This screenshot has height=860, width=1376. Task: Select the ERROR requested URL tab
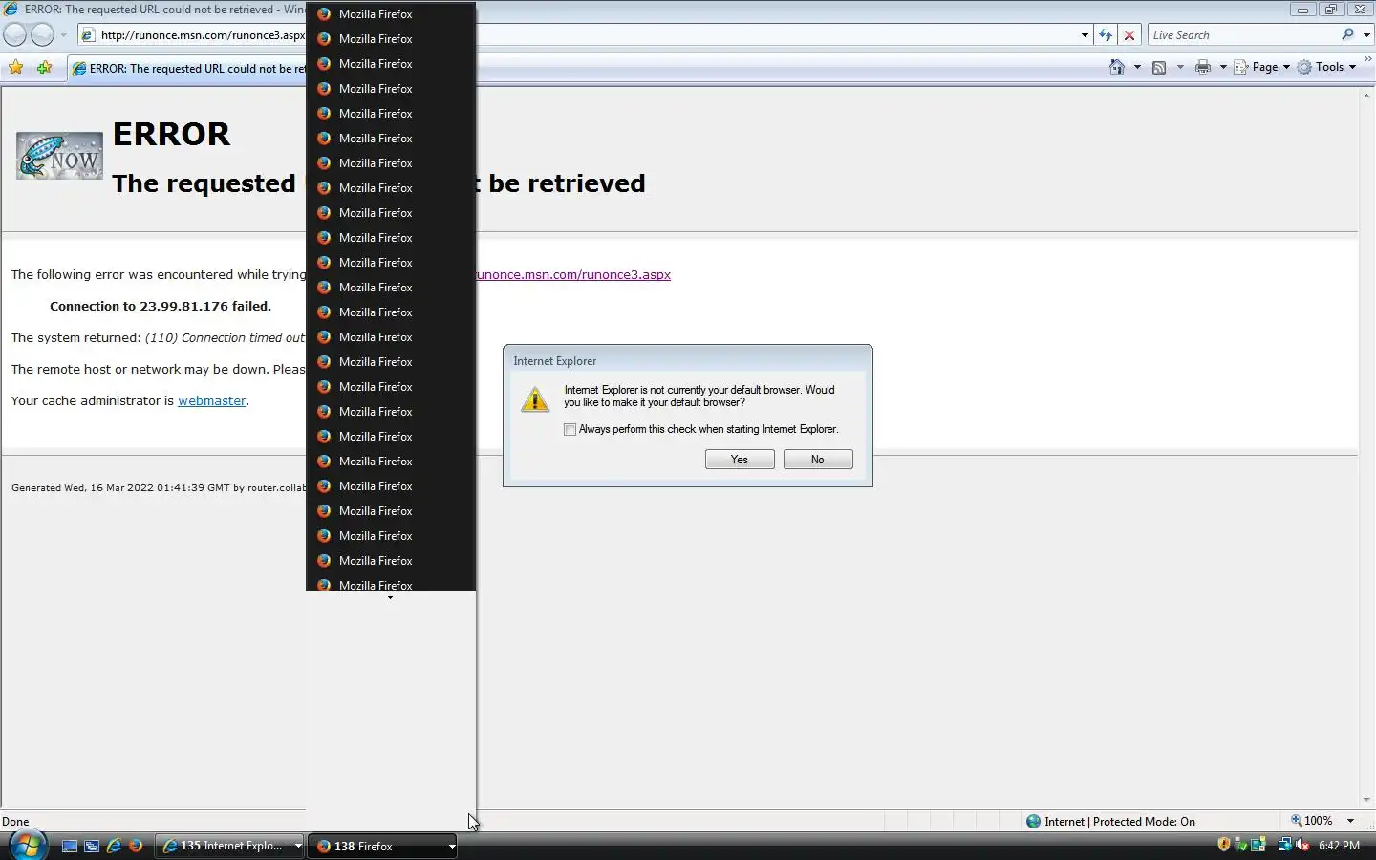coord(187,69)
